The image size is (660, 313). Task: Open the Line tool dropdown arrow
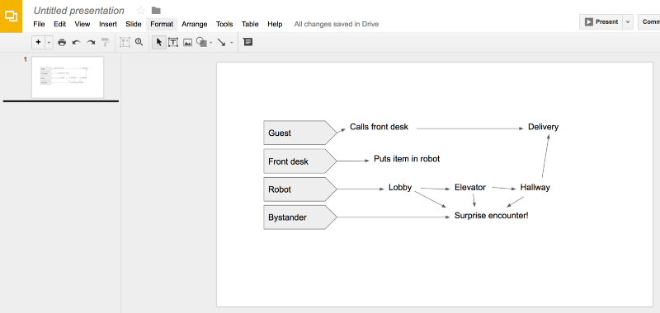(232, 43)
